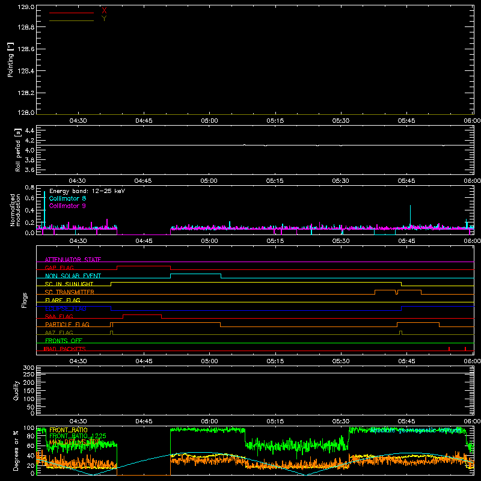Click the FRONT_RATIO_1225 legend entry
The image size is (481, 481).
click(x=78, y=436)
